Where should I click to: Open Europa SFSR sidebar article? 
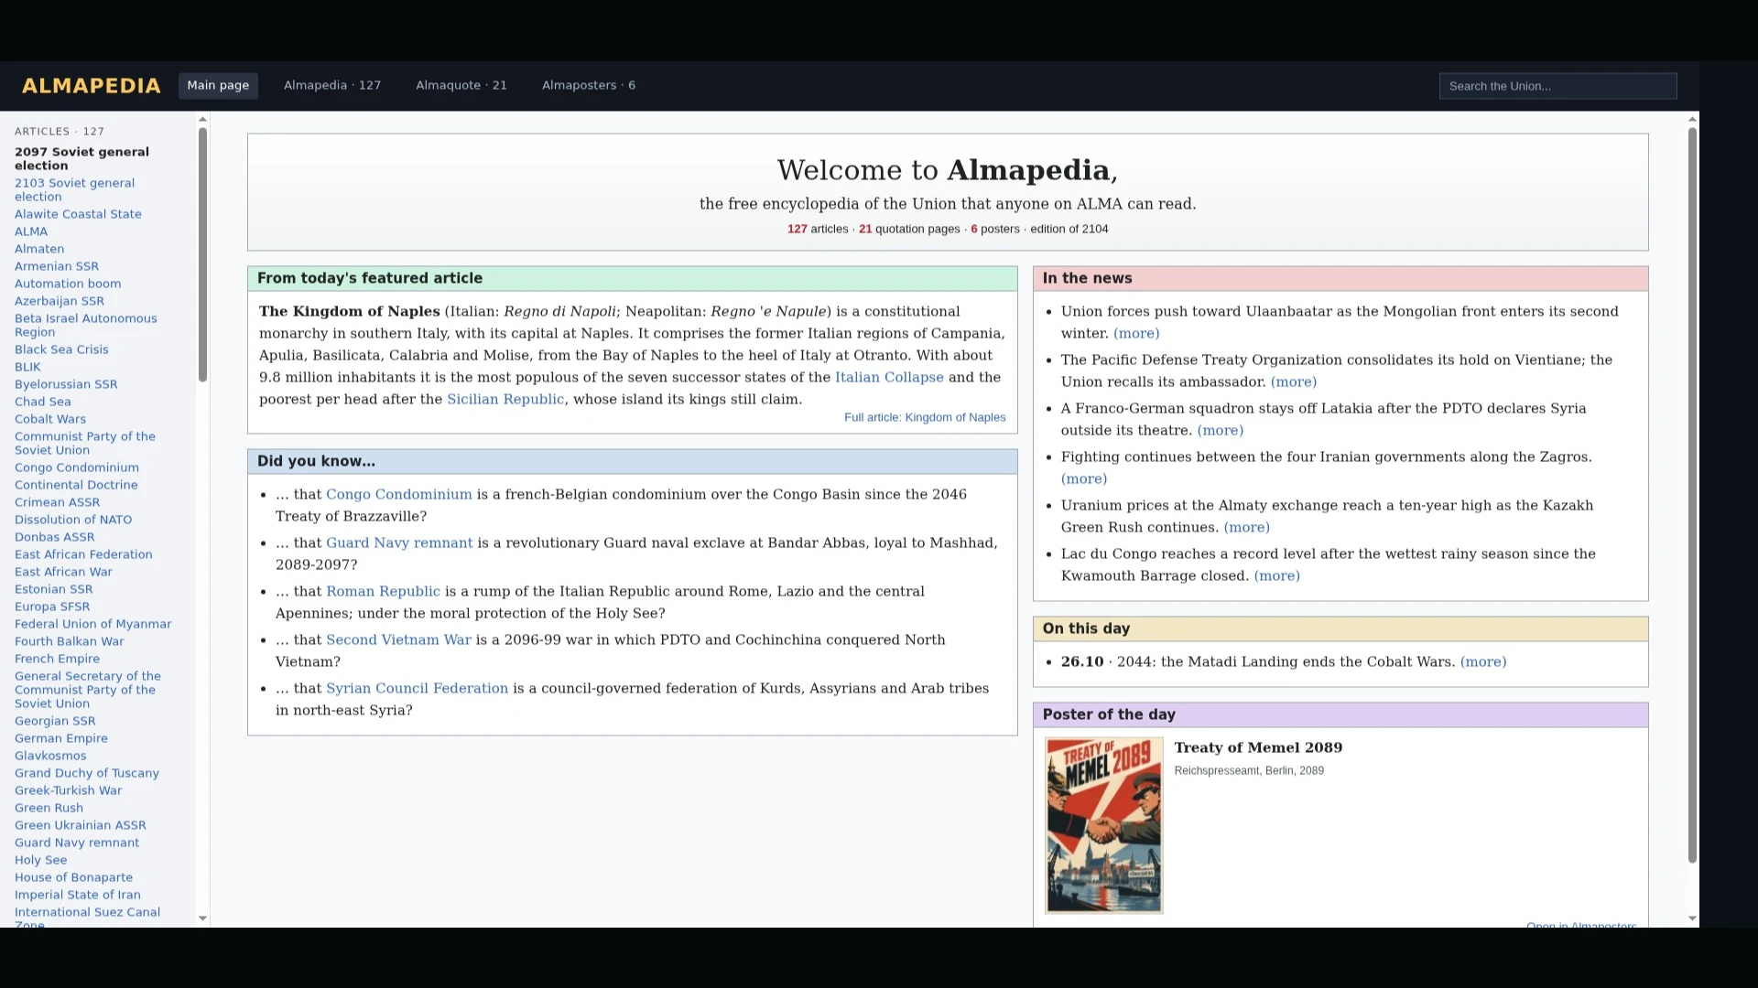(x=52, y=607)
